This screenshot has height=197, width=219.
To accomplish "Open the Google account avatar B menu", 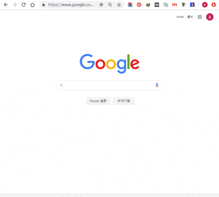I will [210, 17].
